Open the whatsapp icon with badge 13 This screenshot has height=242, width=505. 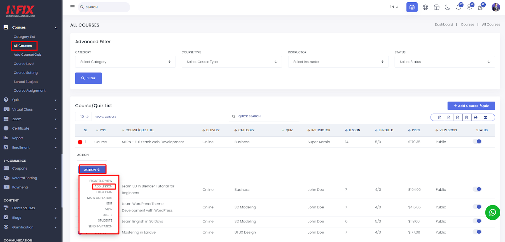pyautogui.click(x=481, y=7)
